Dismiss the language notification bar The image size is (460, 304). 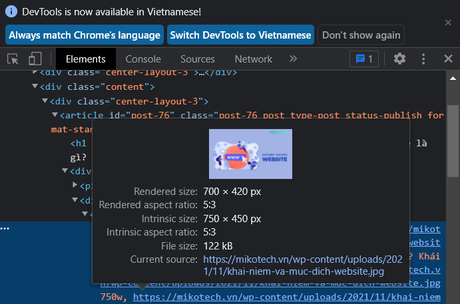(x=448, y=23)
